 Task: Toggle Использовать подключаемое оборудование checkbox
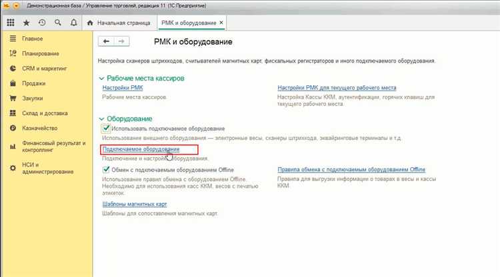pos(106,129)
